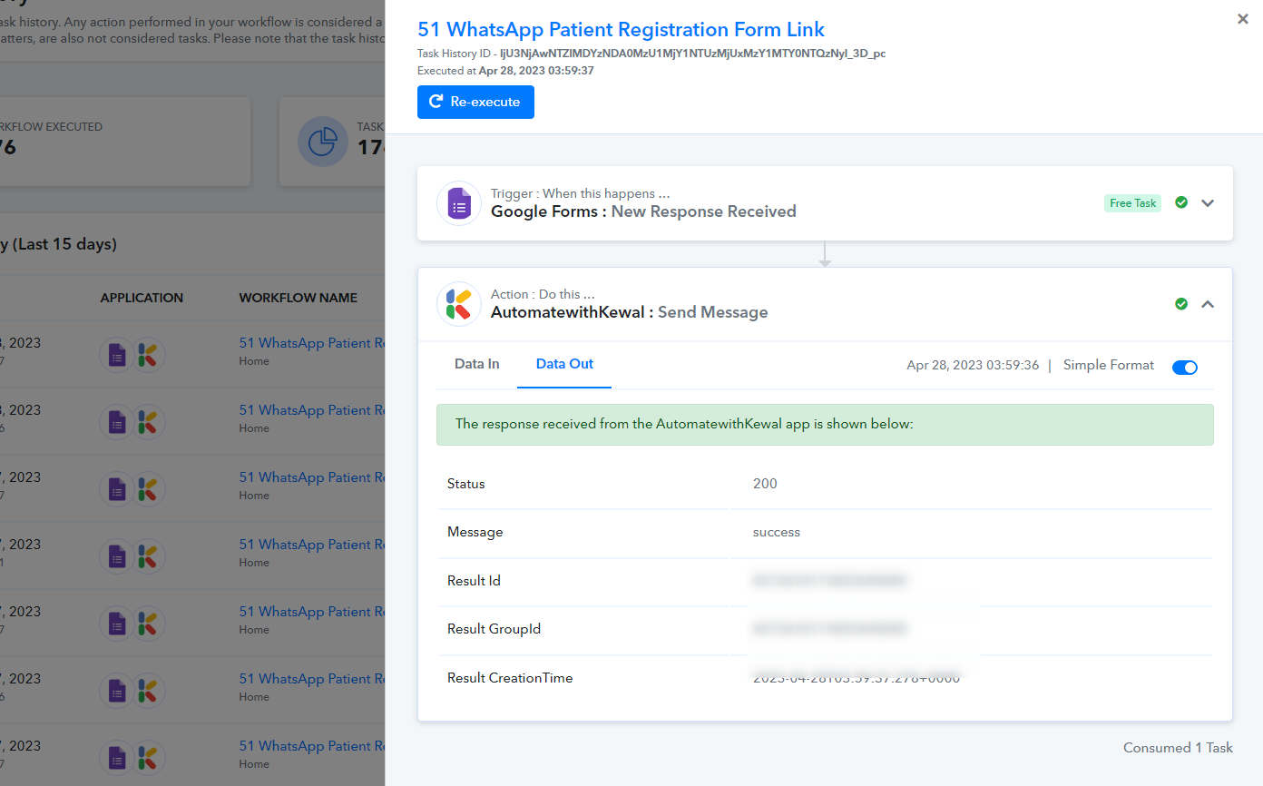1263x786 pixels.
Task: Re-execute this workflow task
Action: pos(475,102)
